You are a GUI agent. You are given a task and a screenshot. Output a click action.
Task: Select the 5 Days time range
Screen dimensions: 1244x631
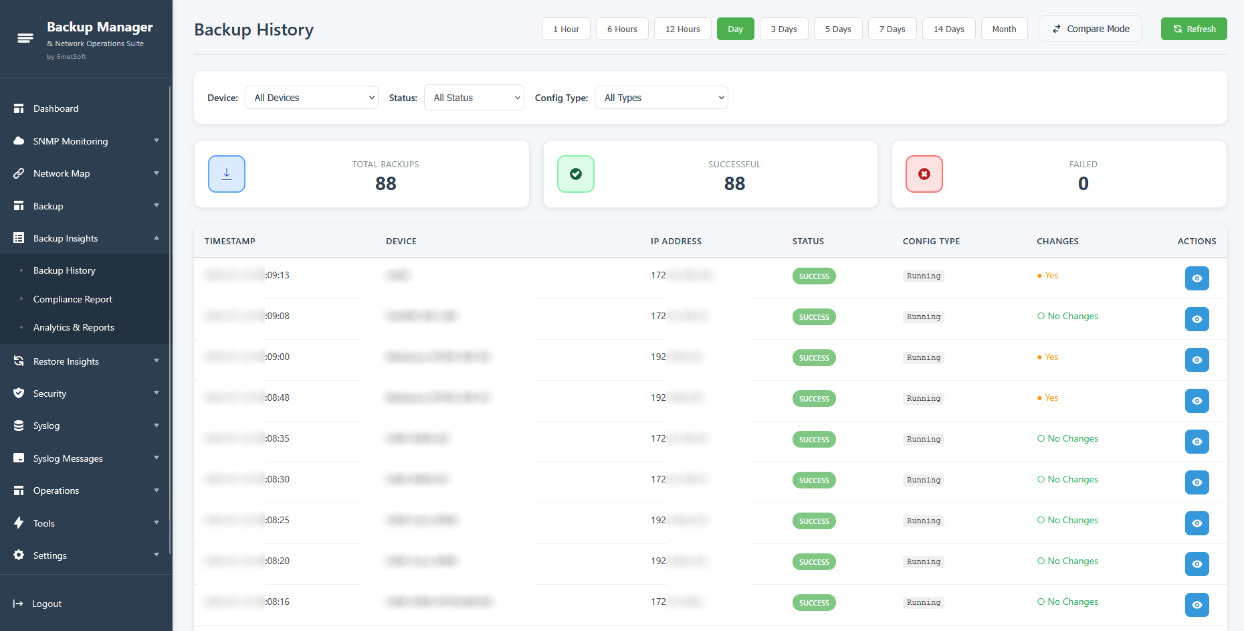coord(838,29)
